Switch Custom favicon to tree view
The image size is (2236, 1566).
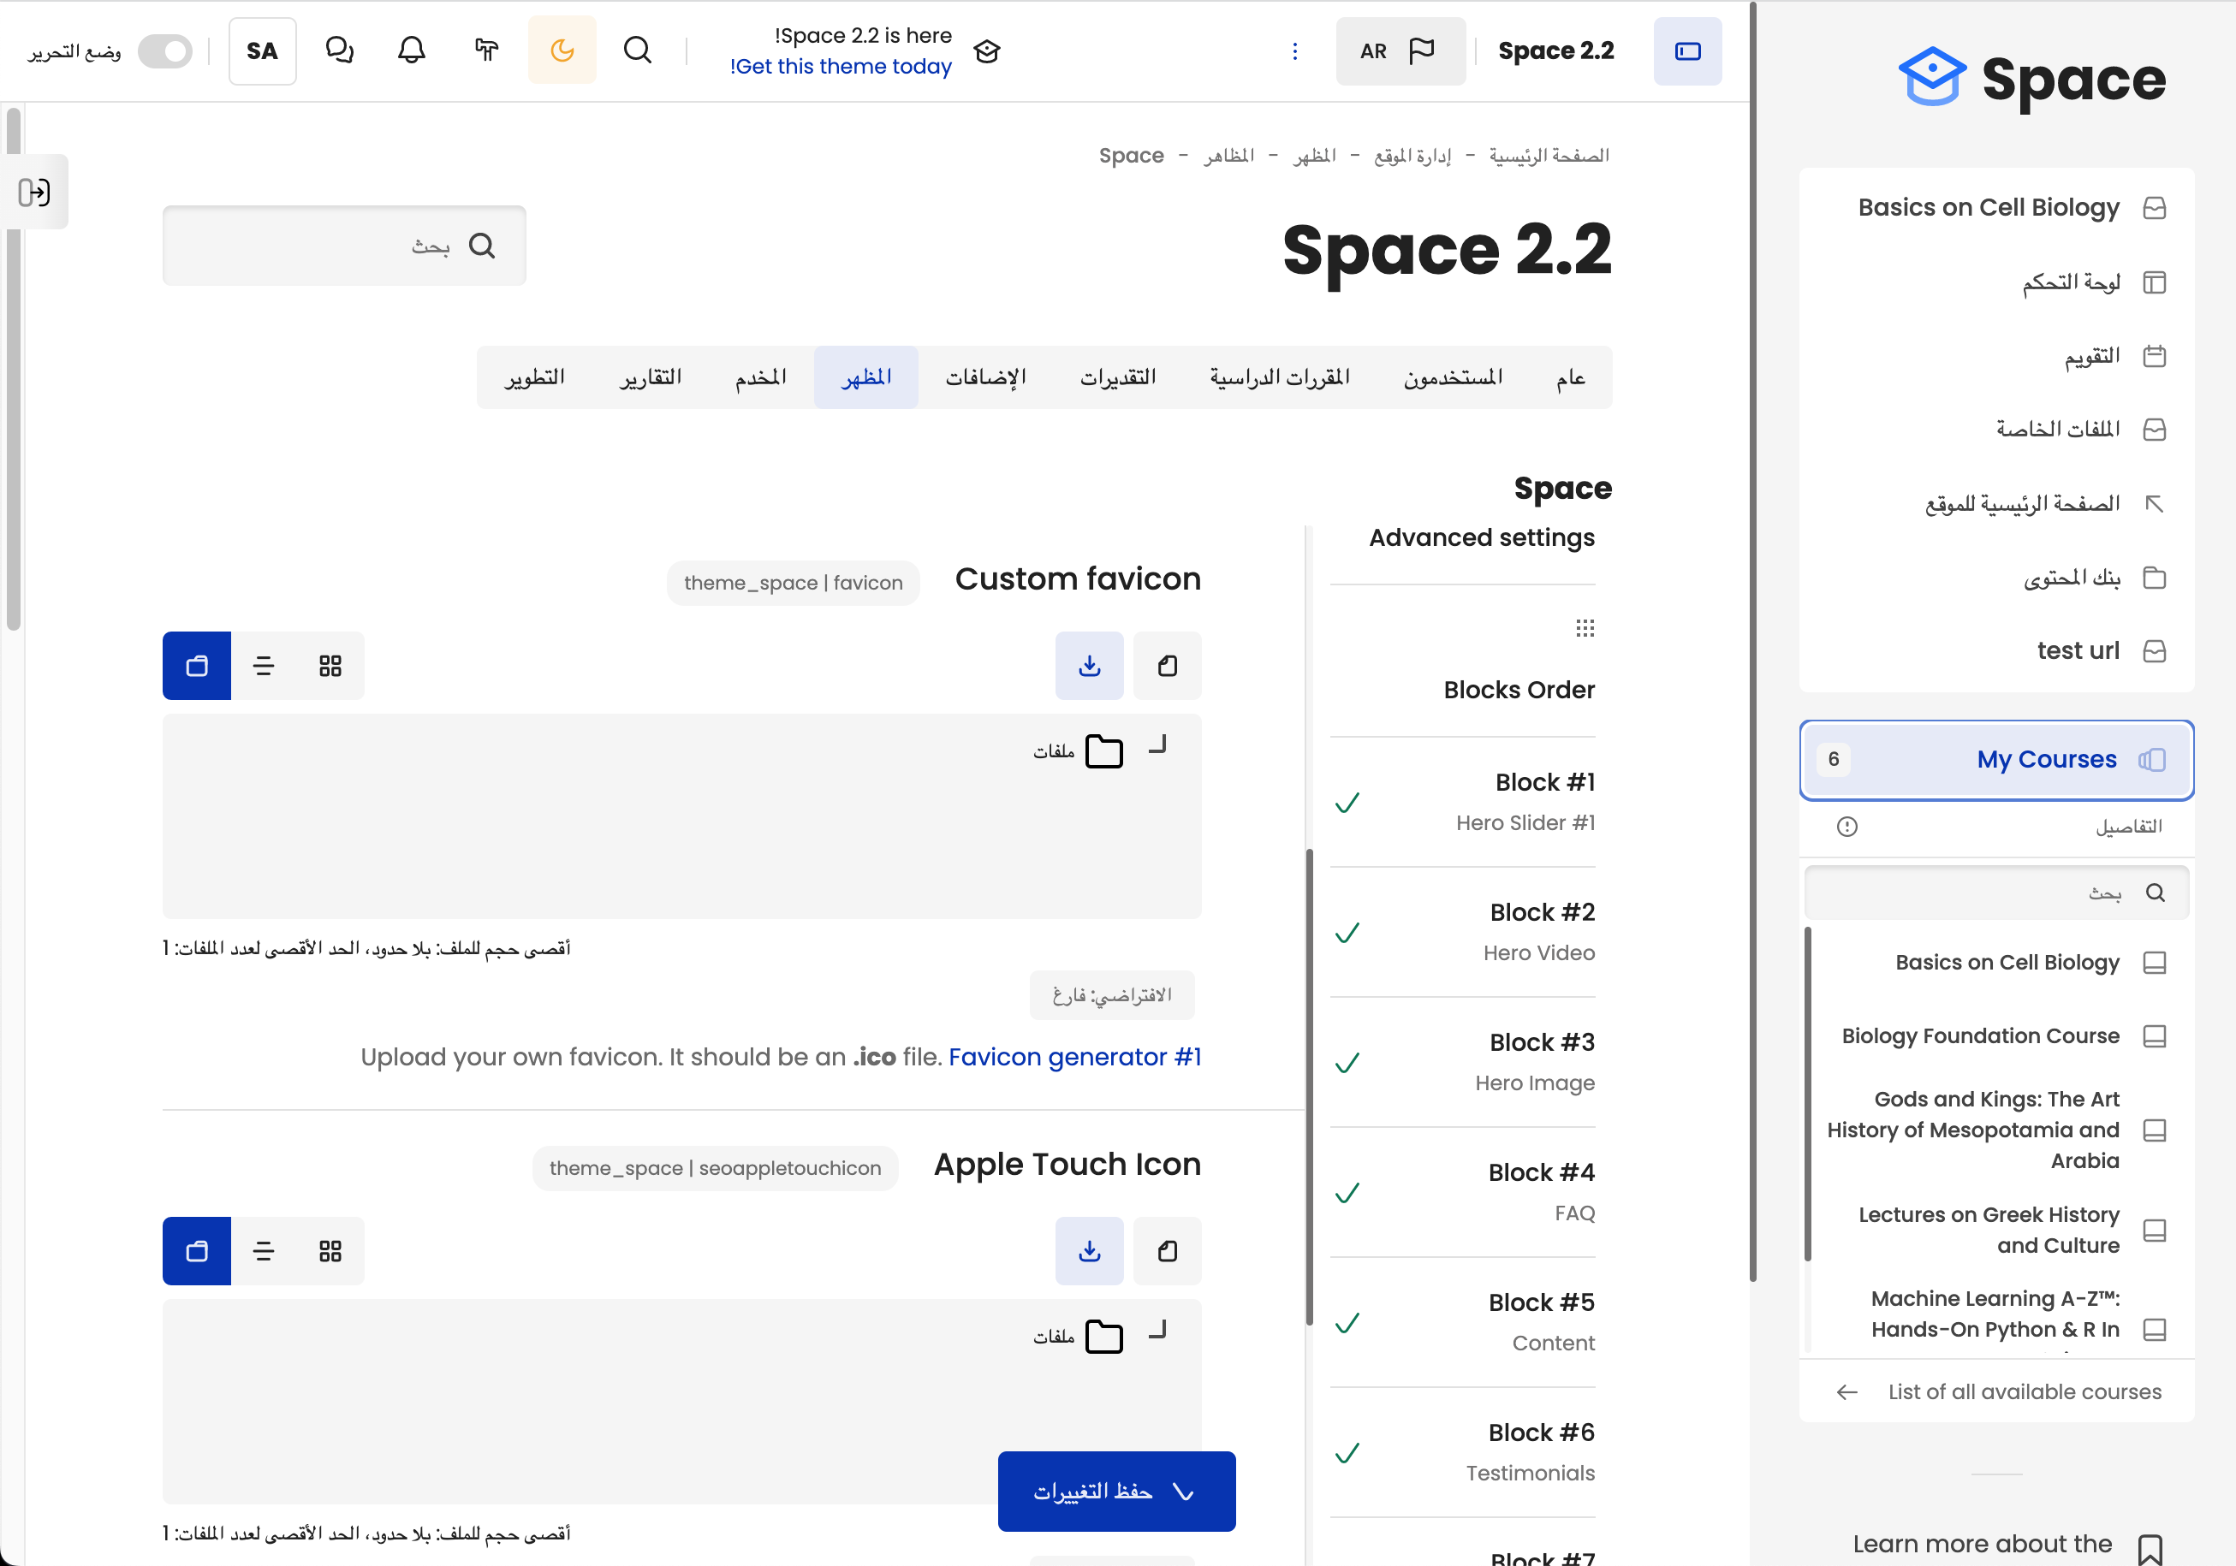tap(197, 666)
